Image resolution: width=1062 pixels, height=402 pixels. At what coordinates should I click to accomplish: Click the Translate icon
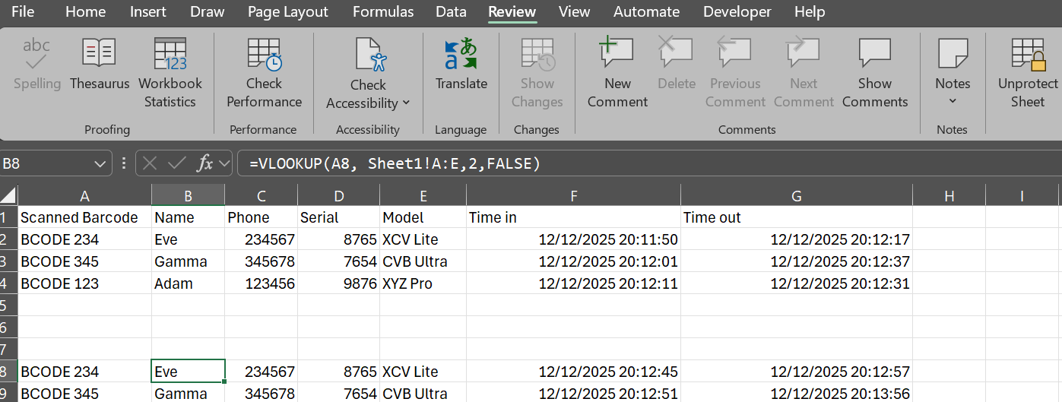461,57
